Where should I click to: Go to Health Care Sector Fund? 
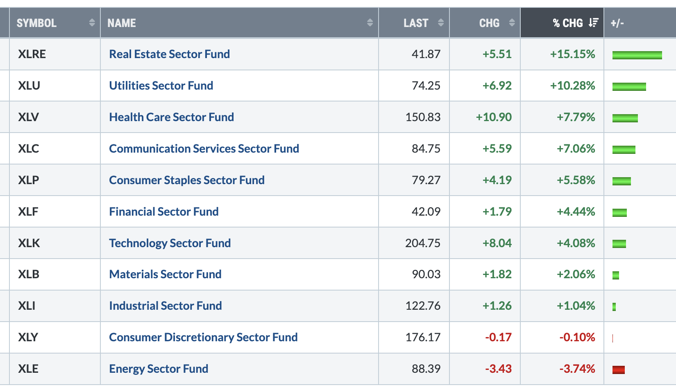tap(171, 117)
